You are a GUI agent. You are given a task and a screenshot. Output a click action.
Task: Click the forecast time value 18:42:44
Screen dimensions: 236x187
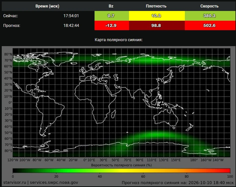tap(71, 25)
